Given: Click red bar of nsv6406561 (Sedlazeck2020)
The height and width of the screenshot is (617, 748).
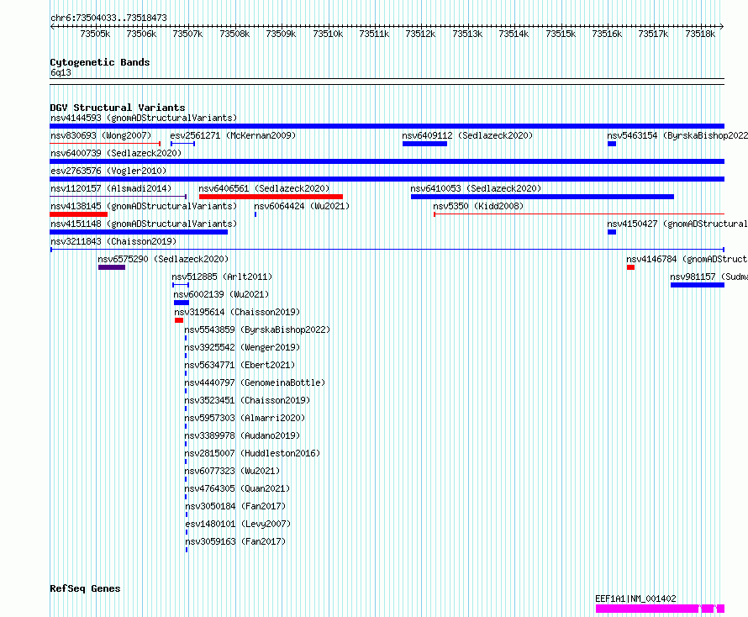Looking at the screenshot, I should [x=271, y=197].
